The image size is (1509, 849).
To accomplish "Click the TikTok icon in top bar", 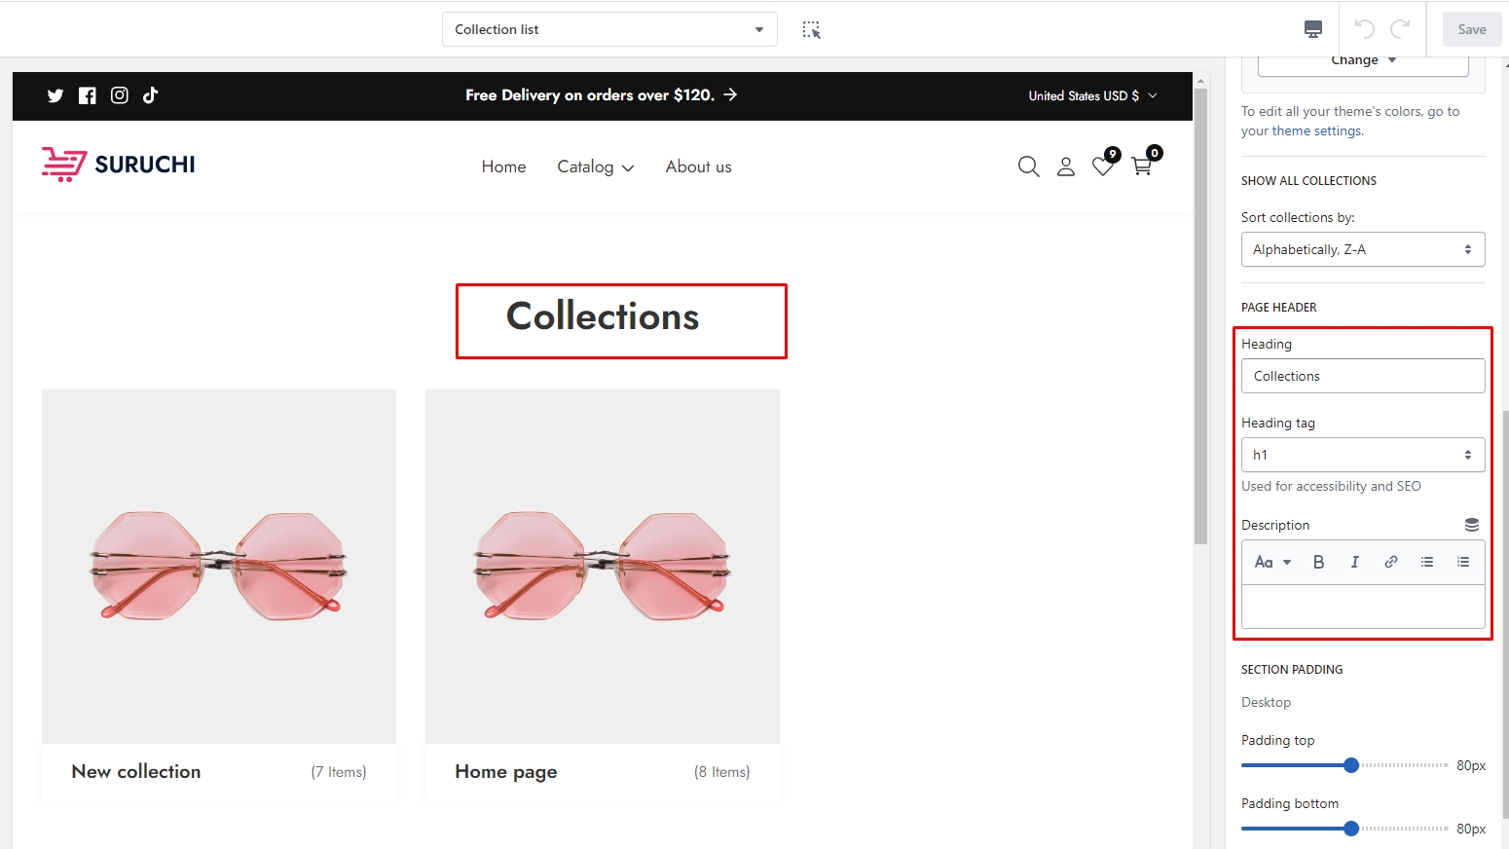I will coord(151,95).
